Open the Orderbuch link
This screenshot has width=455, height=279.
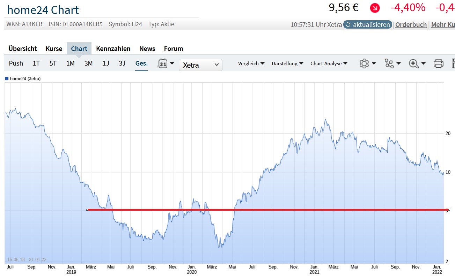tap(411, 25)
